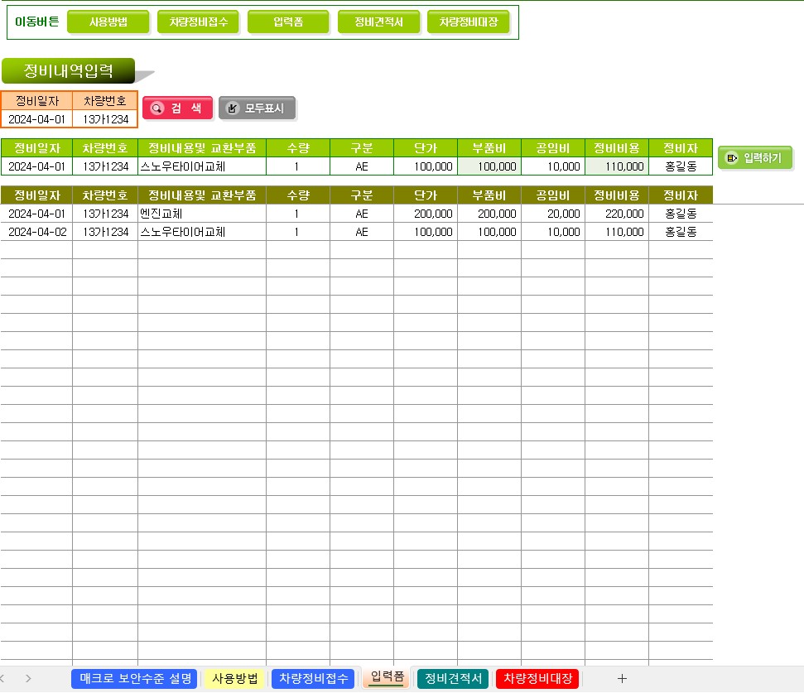
Task: Switch to 차량정비대장 sheet tab
Action: (538, 679)
